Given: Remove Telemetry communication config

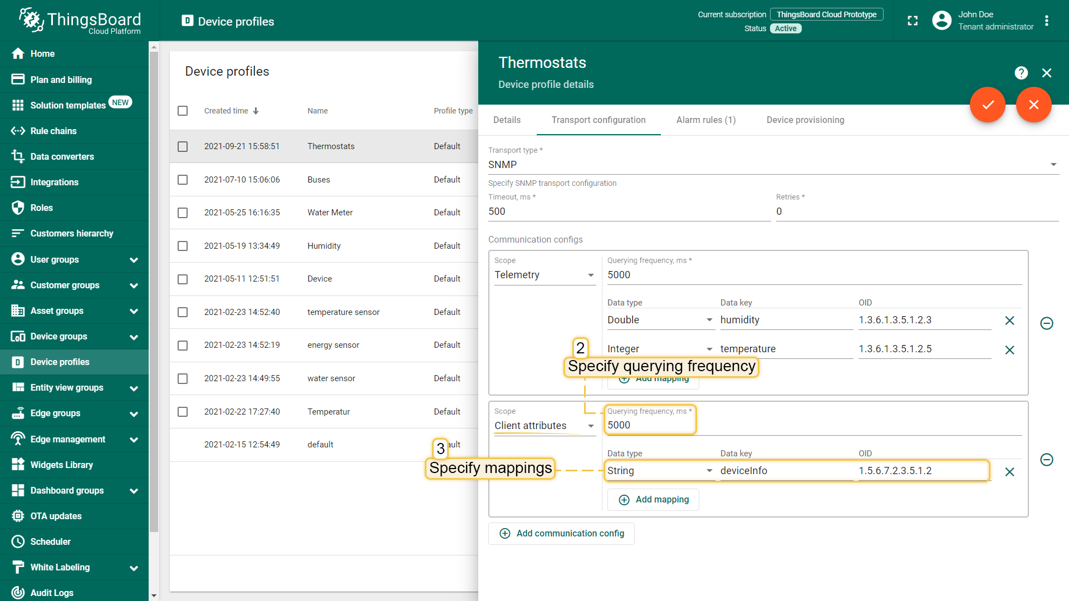Looking at the screenshot, I should (x=1046, y=323).
